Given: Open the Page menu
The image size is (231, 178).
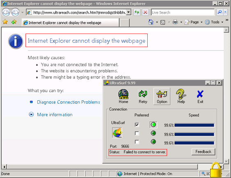Looking at the screenshot, I should coord(193,22).
